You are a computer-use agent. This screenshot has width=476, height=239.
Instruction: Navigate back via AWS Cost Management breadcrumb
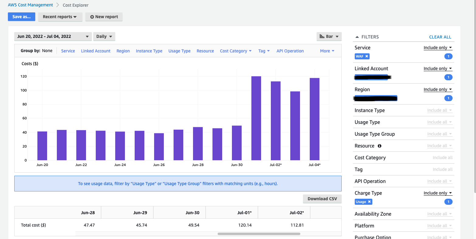click(30, 5)
